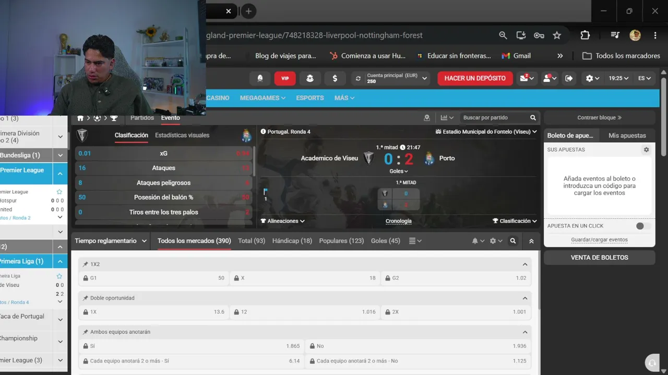Click the mascot face icon beside VIP
This screenshot has height=375, width=668.
tap(310, 78)
